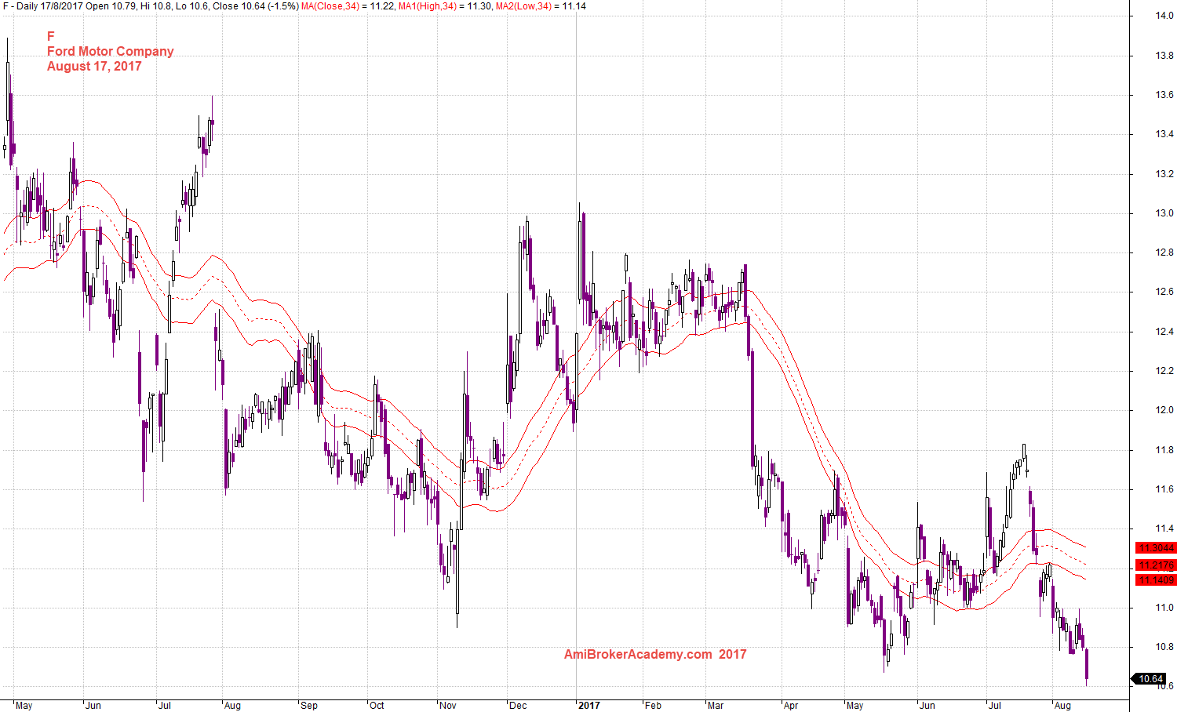The image size is (1177, 712).
Task: Click the MA2(Low,34) = 11.14 legend text
Action: [541, 6]
